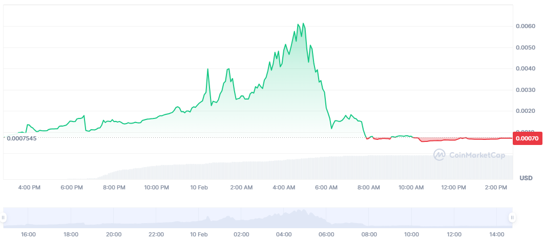Viewport: 544px width, 243px height.
Task: Click the 0.0050 price axis label
Action: pos(524,47)
